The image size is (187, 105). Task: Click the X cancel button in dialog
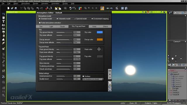coord(110,74)
